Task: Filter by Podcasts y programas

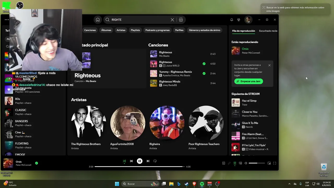Action: [158, 30]
